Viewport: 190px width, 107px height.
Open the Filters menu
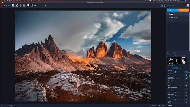[x=28, y=1]
